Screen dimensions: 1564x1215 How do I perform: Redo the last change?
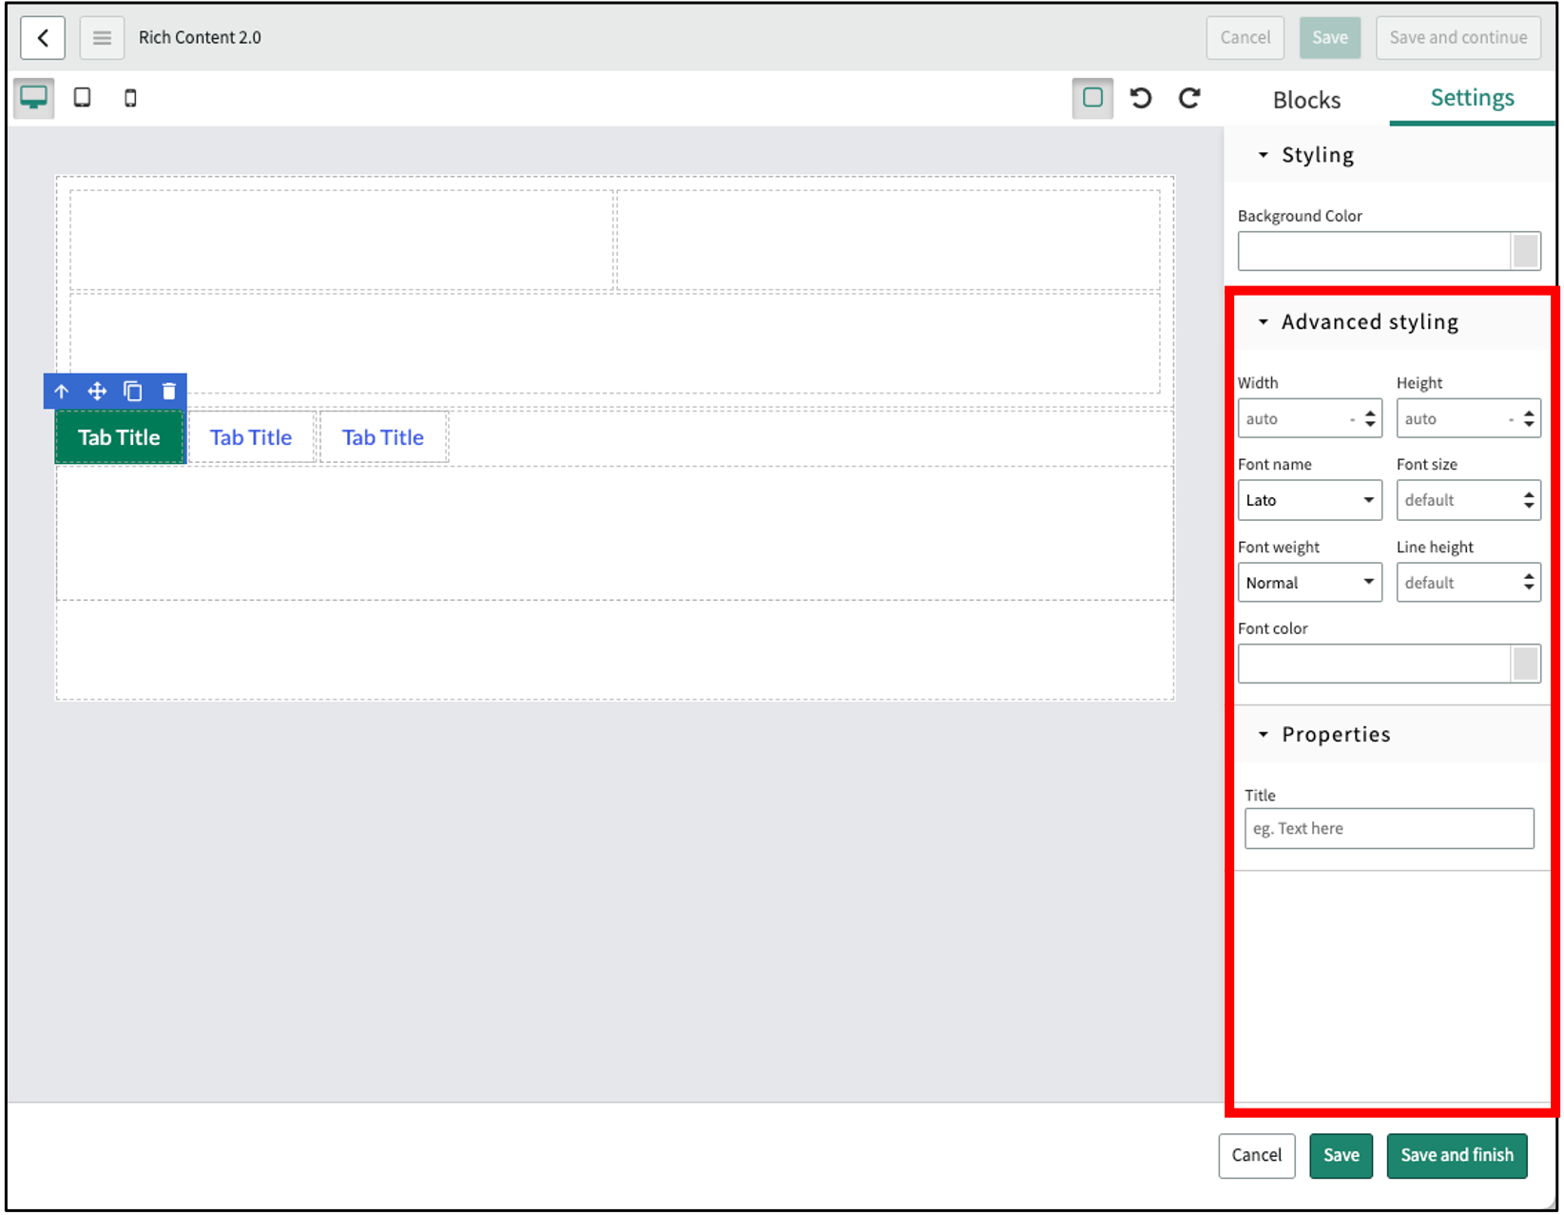[1189, 98]
